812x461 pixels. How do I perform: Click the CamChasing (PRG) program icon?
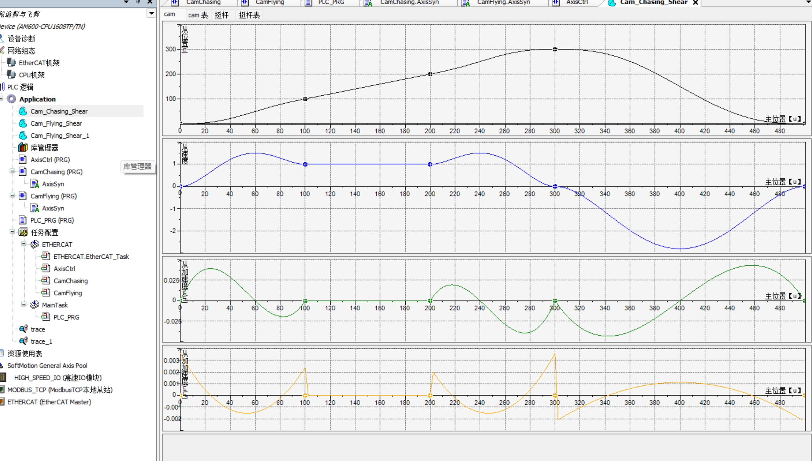pos(23,172)
